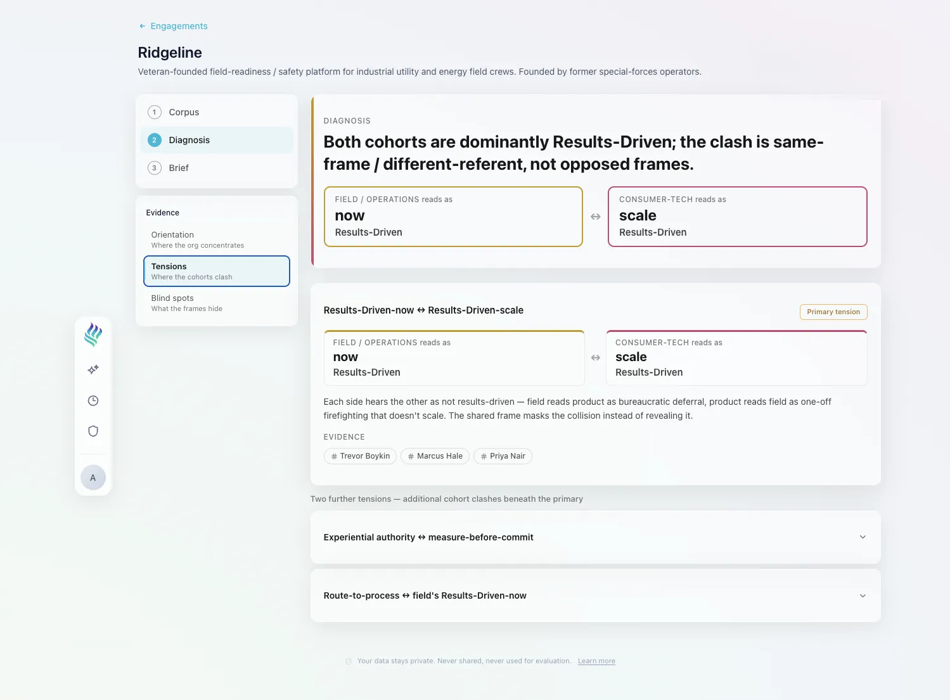Click the Results-Driven-now ↔ Results-Driven-scale heading
This screenshot has width=950, height=700.
coord(423,310)
